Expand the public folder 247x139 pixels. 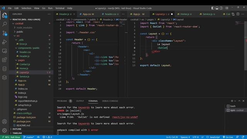click(31, 32)
